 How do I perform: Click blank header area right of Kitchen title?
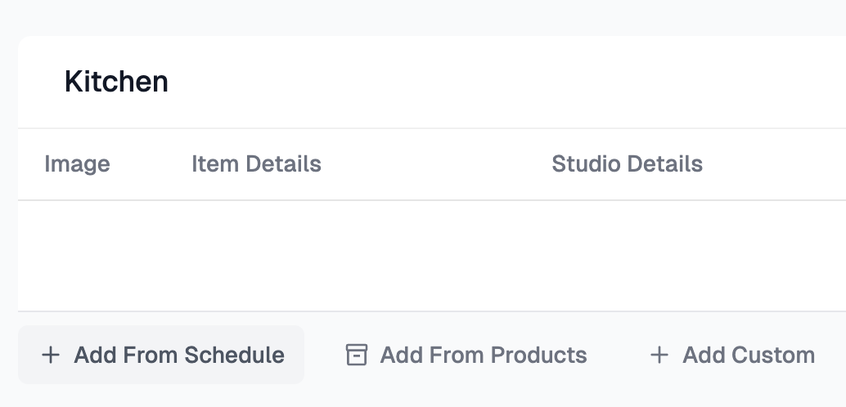point(507,82)
